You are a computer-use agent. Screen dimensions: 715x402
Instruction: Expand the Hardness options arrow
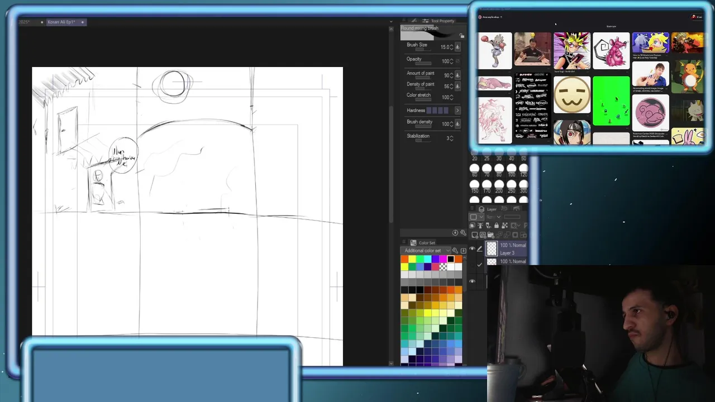click(457, 111)
